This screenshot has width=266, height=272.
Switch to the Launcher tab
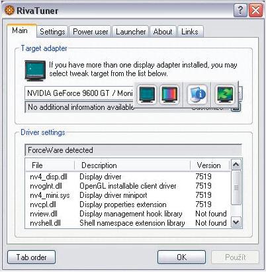131,32
